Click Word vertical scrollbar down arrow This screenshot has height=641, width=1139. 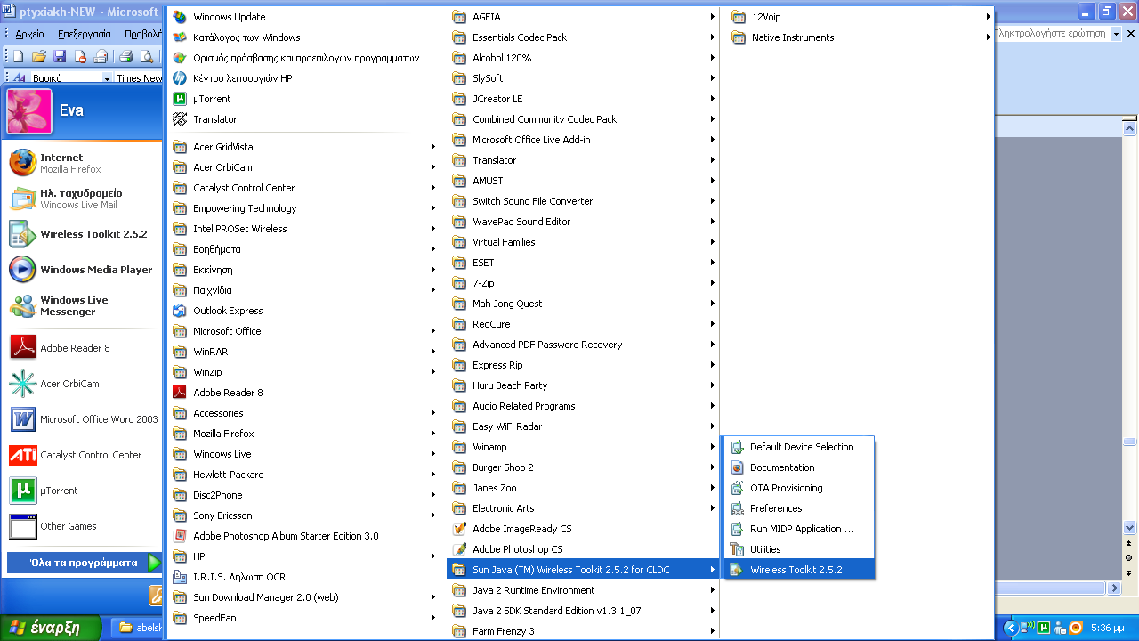coord(1129,527)
